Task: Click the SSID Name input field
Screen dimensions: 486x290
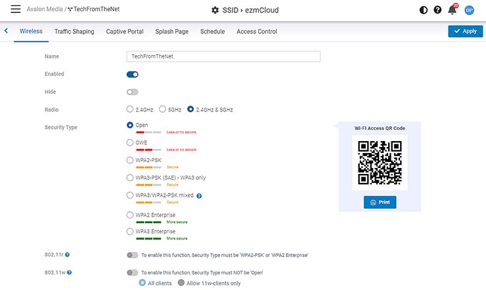Action: point(223,56)
